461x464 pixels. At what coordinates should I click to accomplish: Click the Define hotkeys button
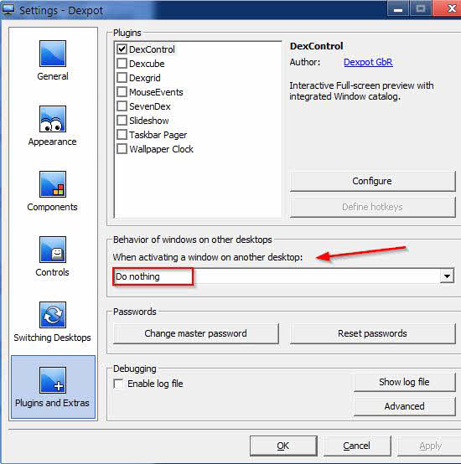(372, 207)
